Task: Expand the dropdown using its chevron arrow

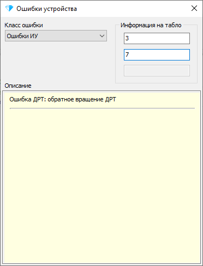Action: pos(102,36)
